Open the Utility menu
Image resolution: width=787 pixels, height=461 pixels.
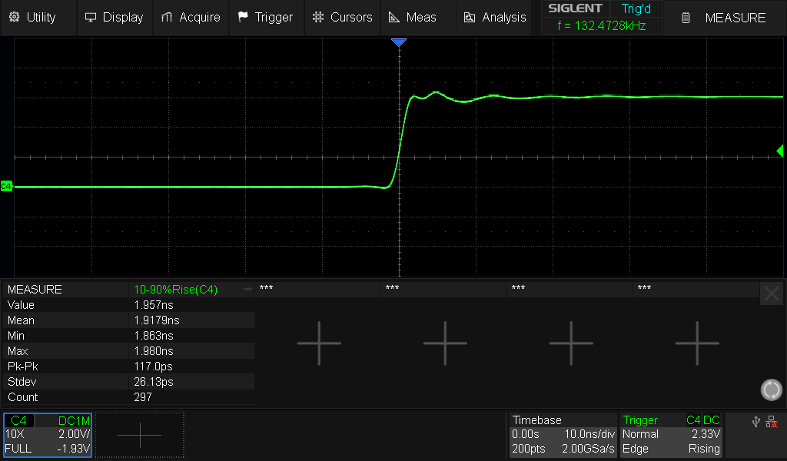[32, 17]
